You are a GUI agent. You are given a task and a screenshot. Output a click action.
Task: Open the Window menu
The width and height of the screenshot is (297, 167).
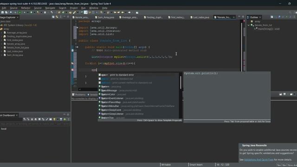[x=94, y=8]
